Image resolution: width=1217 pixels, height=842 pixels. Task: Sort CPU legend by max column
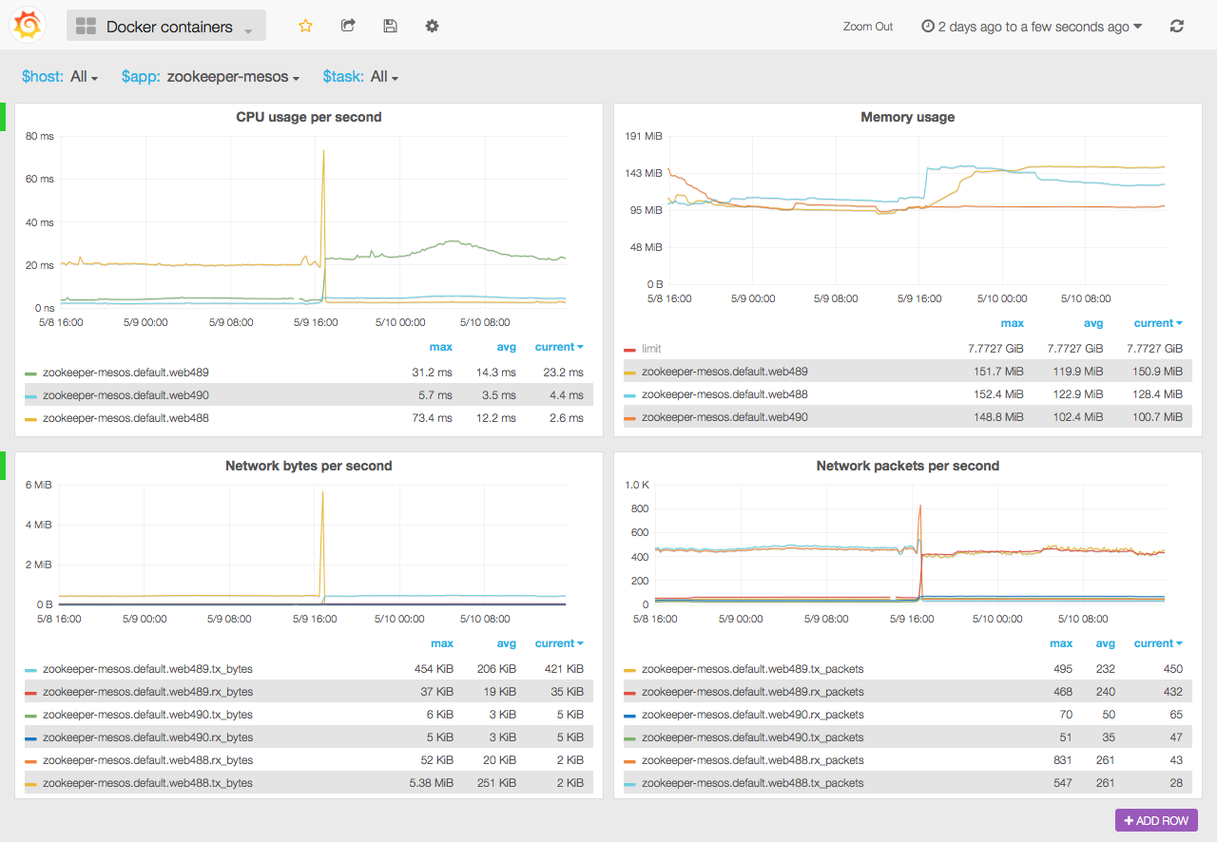point(441,347)
